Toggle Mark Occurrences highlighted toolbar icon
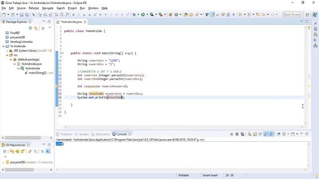 (x=212, y=14)
